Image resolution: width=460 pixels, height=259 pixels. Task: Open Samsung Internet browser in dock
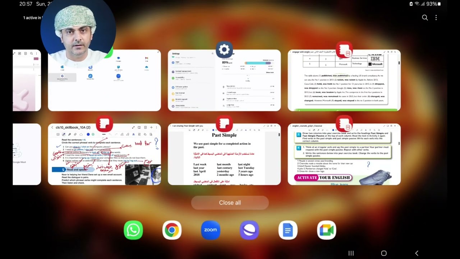(x=249, y=230)
